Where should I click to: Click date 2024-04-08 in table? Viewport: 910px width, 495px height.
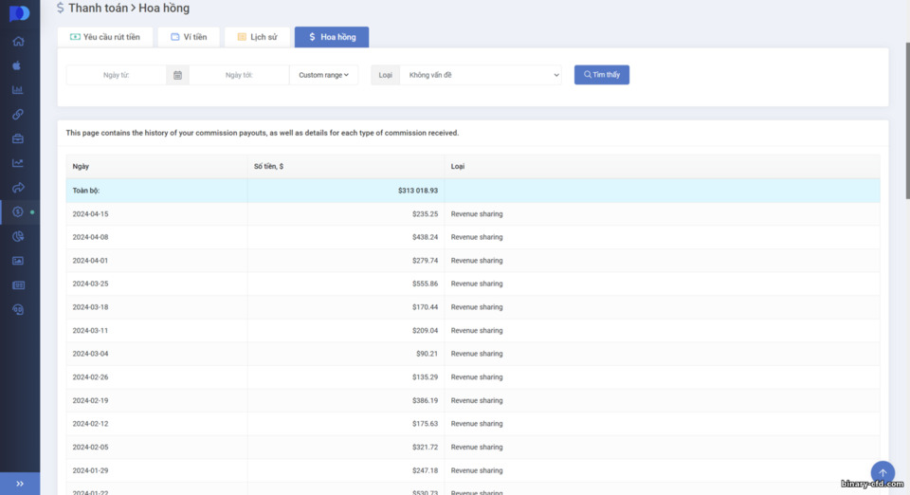[x=90, y=237]
